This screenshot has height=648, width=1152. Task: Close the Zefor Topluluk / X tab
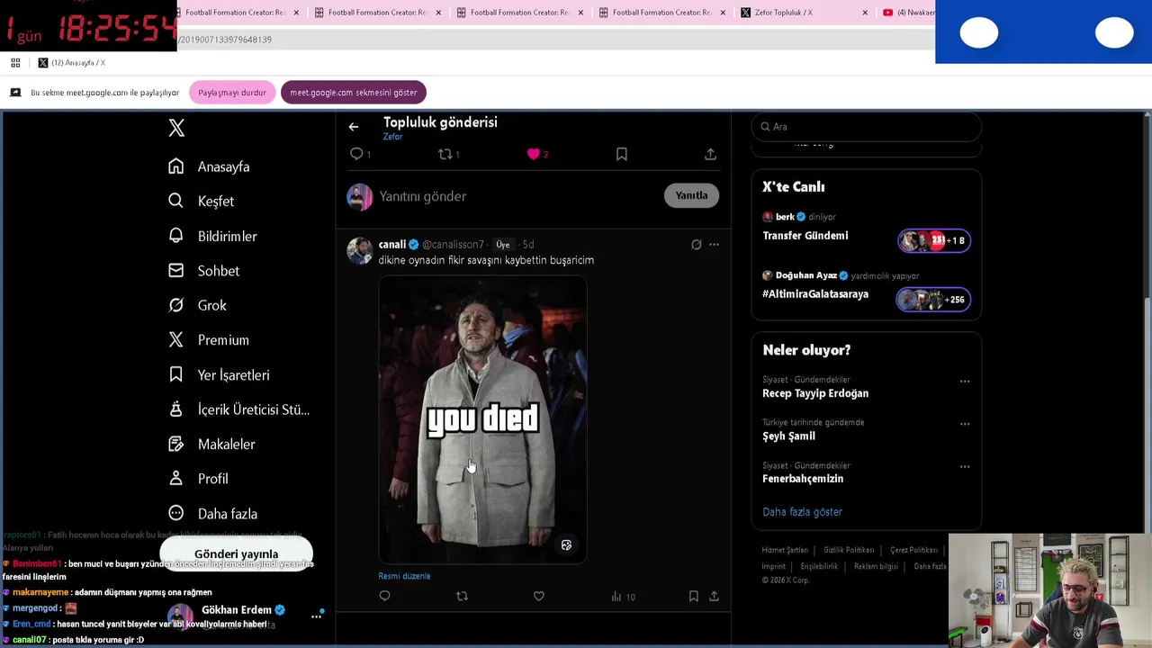click(x=865, y=13)
